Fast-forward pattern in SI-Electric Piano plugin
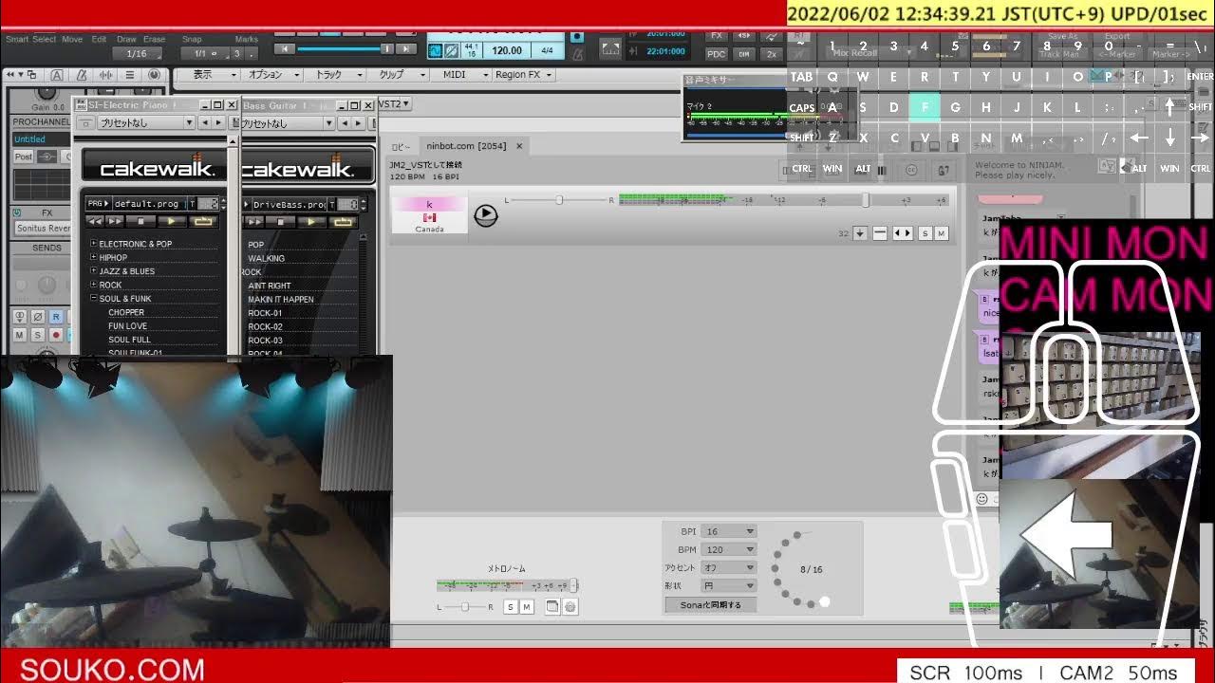Image resolution: width=1215 pixels, height=683 pixels. (x=116, y=221)
